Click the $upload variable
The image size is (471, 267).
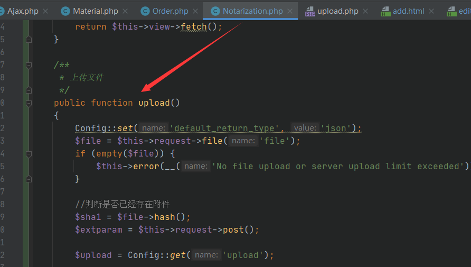point(93,255)
